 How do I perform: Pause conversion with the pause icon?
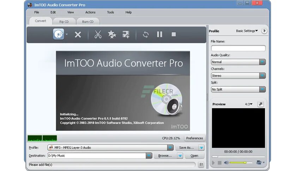click(x=159, y=34)
